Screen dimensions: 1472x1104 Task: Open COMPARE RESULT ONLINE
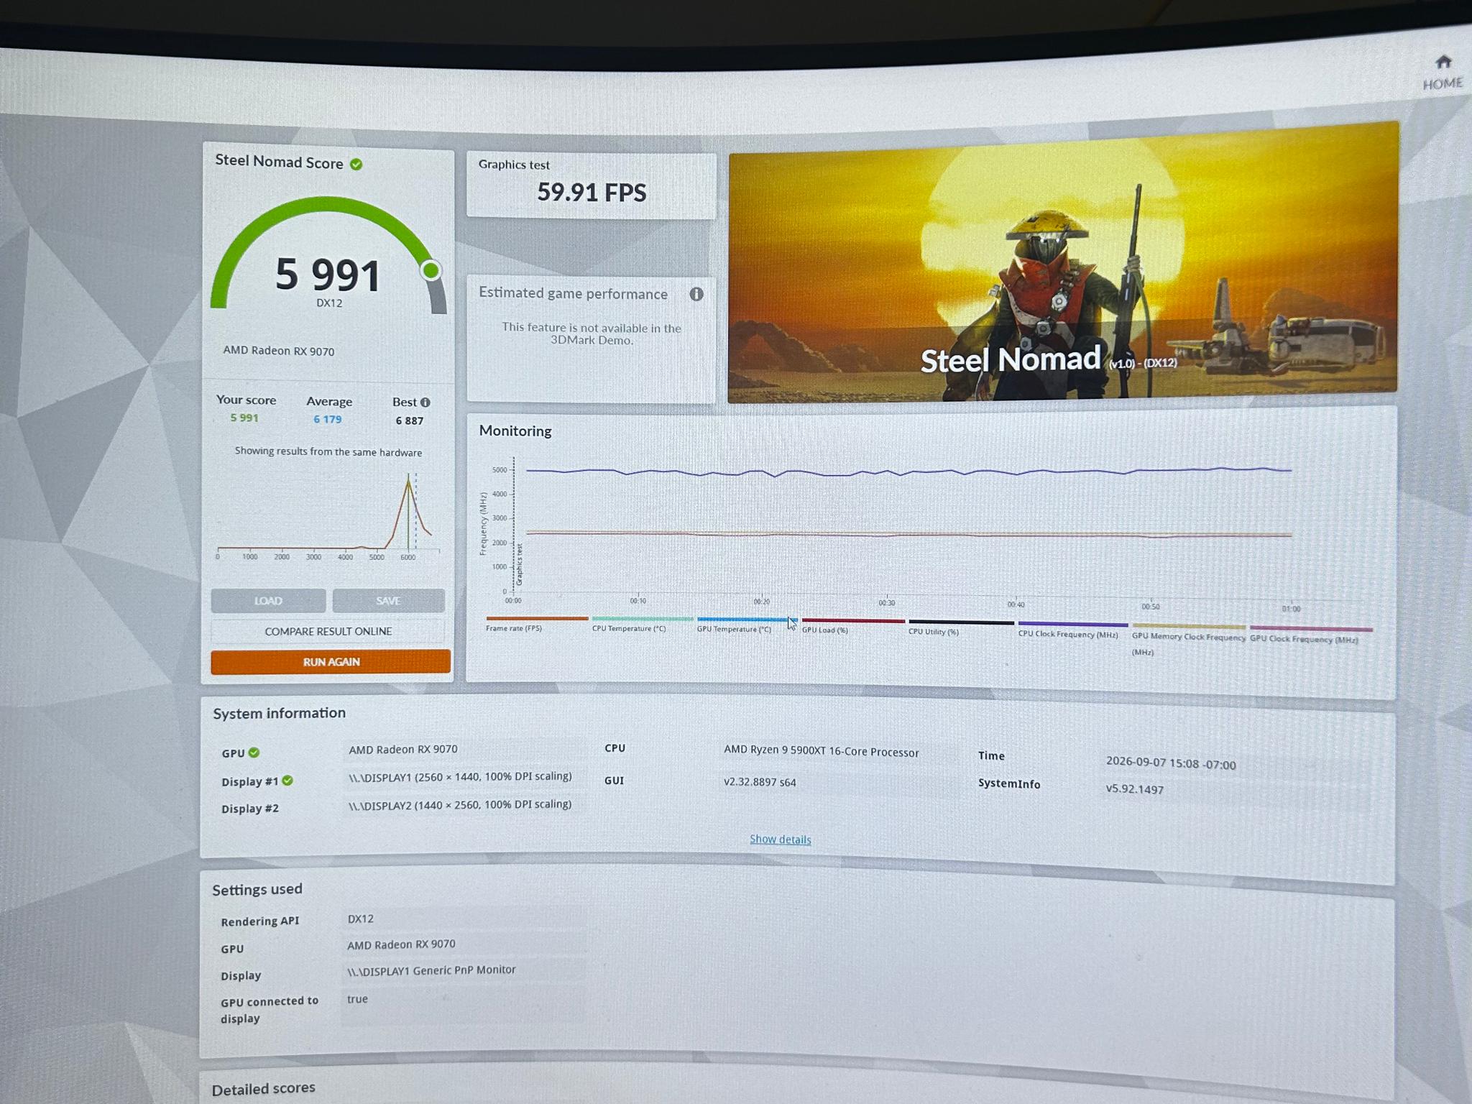(328, 631)
